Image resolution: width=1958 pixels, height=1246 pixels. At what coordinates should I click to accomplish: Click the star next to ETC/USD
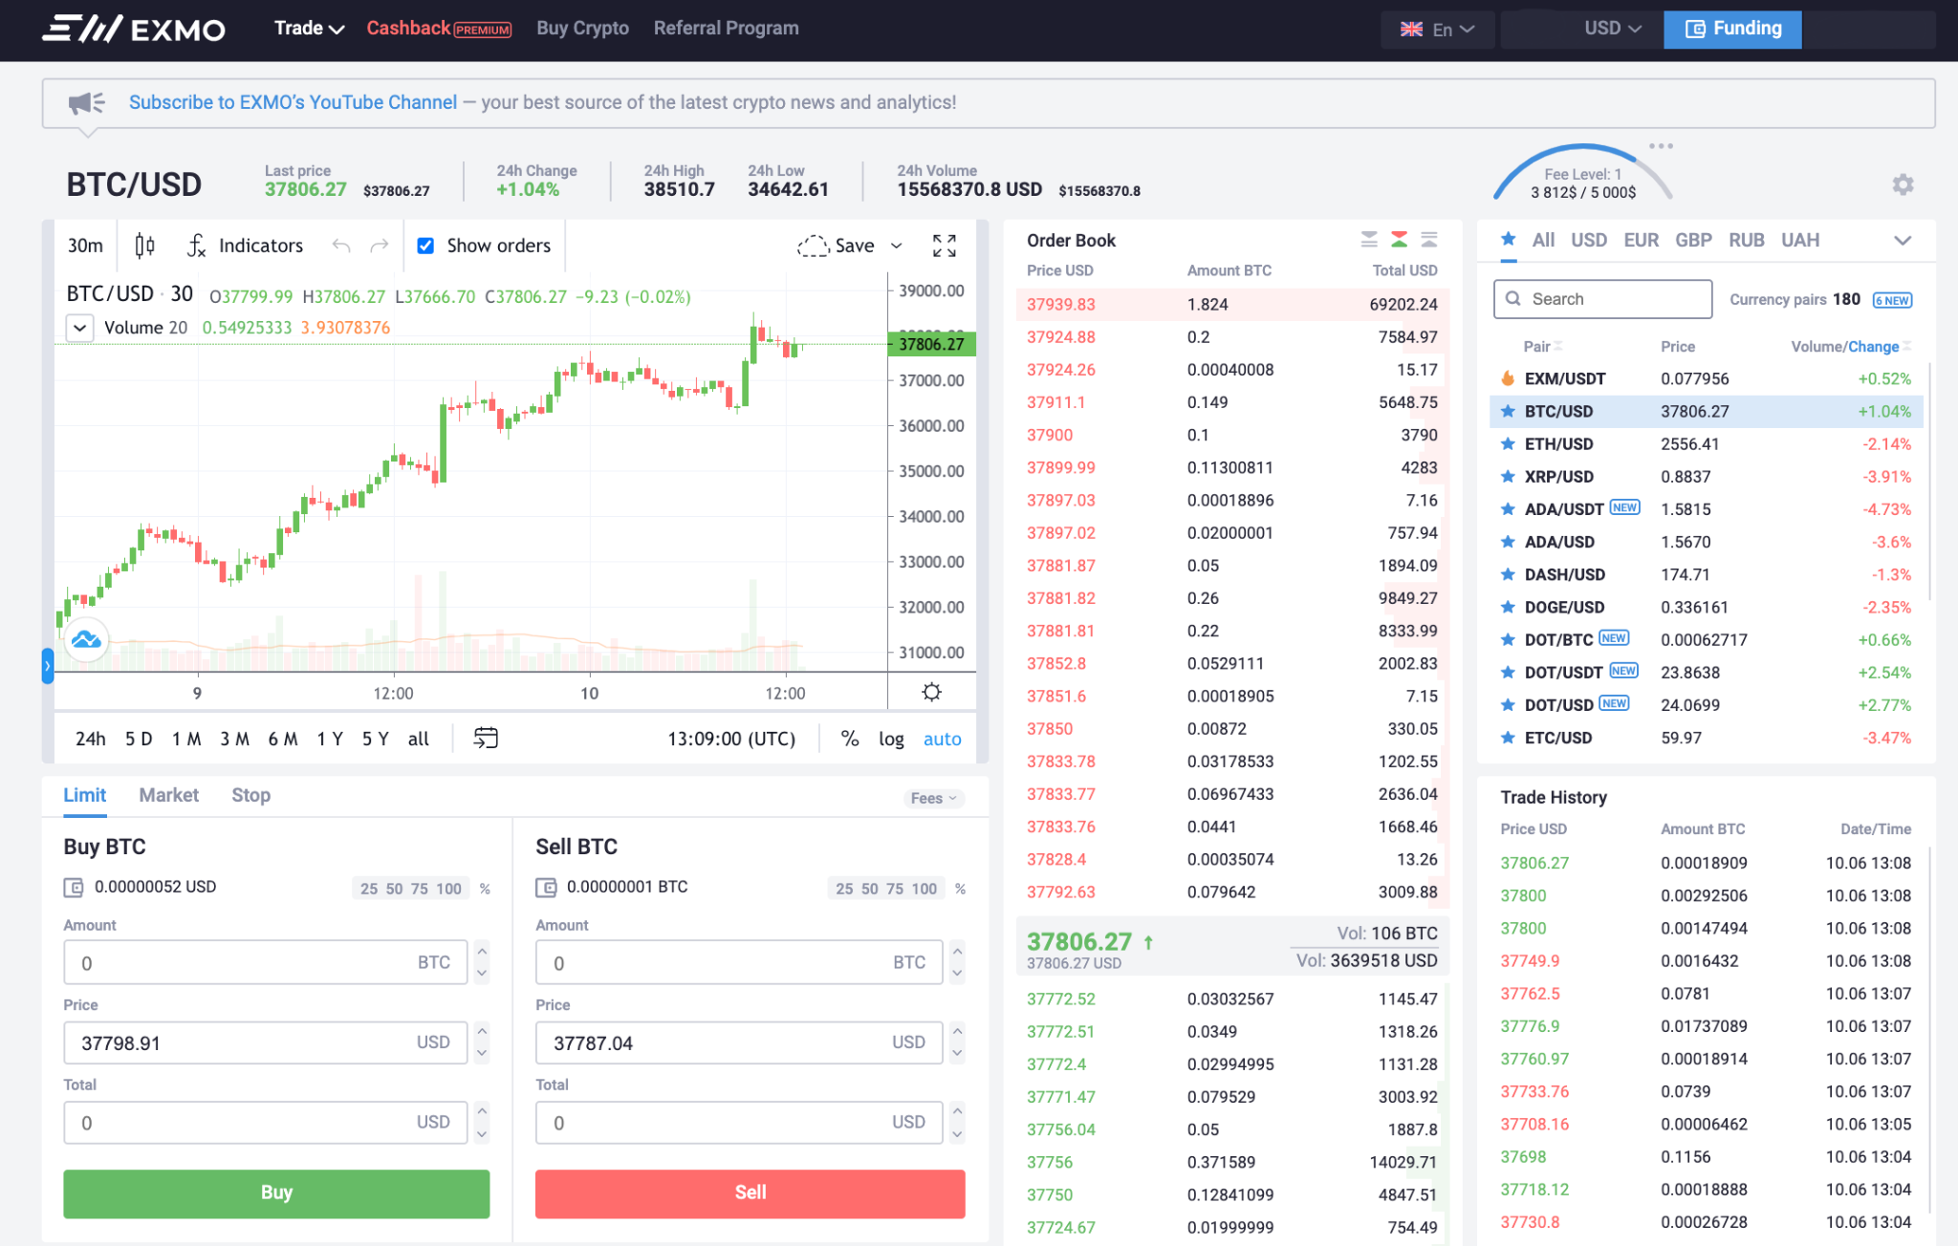pos(1508,738)
